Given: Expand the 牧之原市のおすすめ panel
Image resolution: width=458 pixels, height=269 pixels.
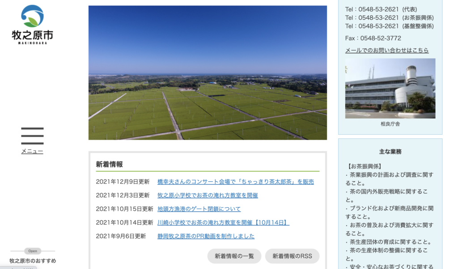Looking at the screenshot, I should tap(33, 260).
